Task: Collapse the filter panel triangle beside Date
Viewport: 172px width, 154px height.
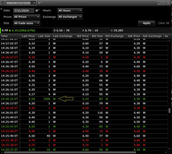Action: [1, 9]
